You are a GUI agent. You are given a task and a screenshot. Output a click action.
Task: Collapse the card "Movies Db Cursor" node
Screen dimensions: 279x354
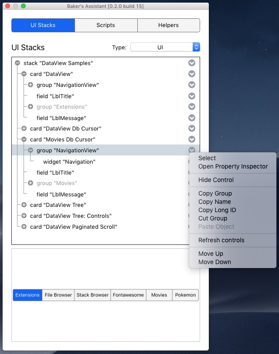coord(24,140)
